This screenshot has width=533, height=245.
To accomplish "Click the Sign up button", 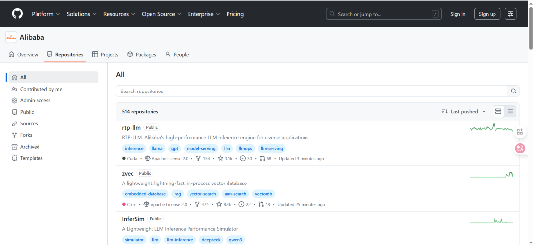I will coord(487,14).
